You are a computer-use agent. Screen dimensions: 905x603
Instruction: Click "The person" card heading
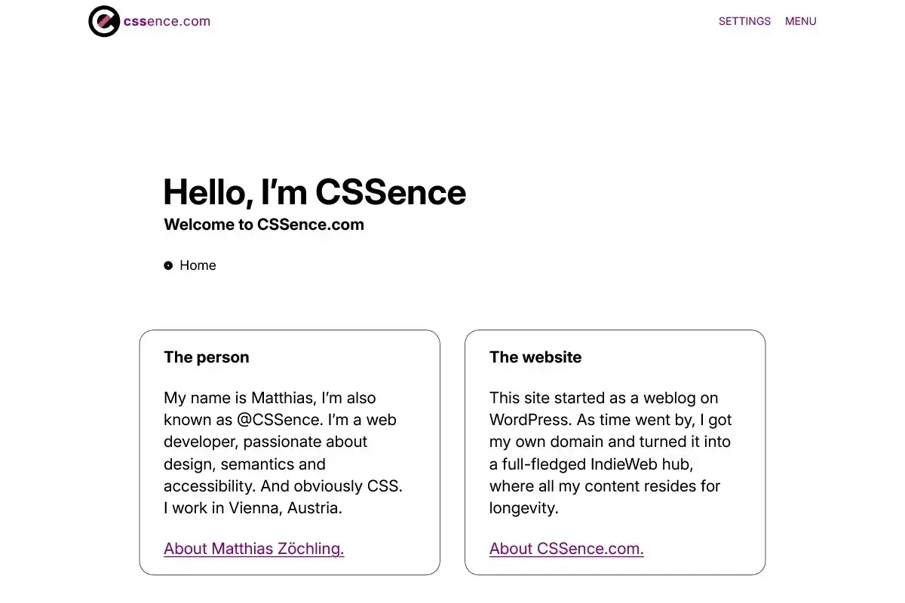coord(206,357)
